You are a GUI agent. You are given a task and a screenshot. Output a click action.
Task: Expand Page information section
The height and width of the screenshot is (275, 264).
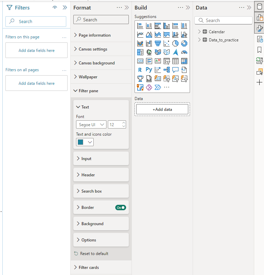[x=101, y=35]
